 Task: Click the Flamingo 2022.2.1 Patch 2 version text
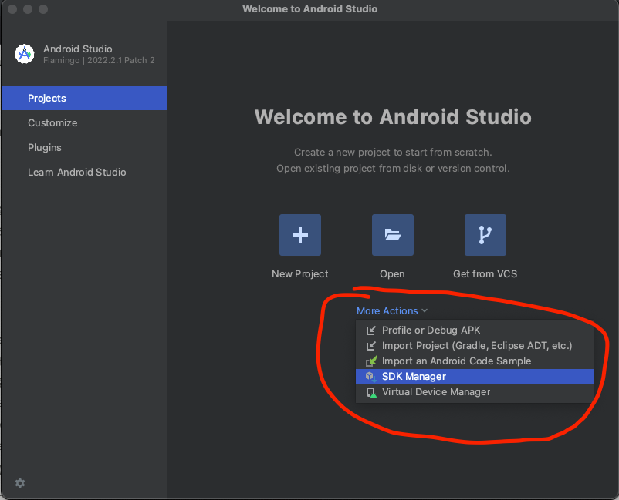(99, 60)
